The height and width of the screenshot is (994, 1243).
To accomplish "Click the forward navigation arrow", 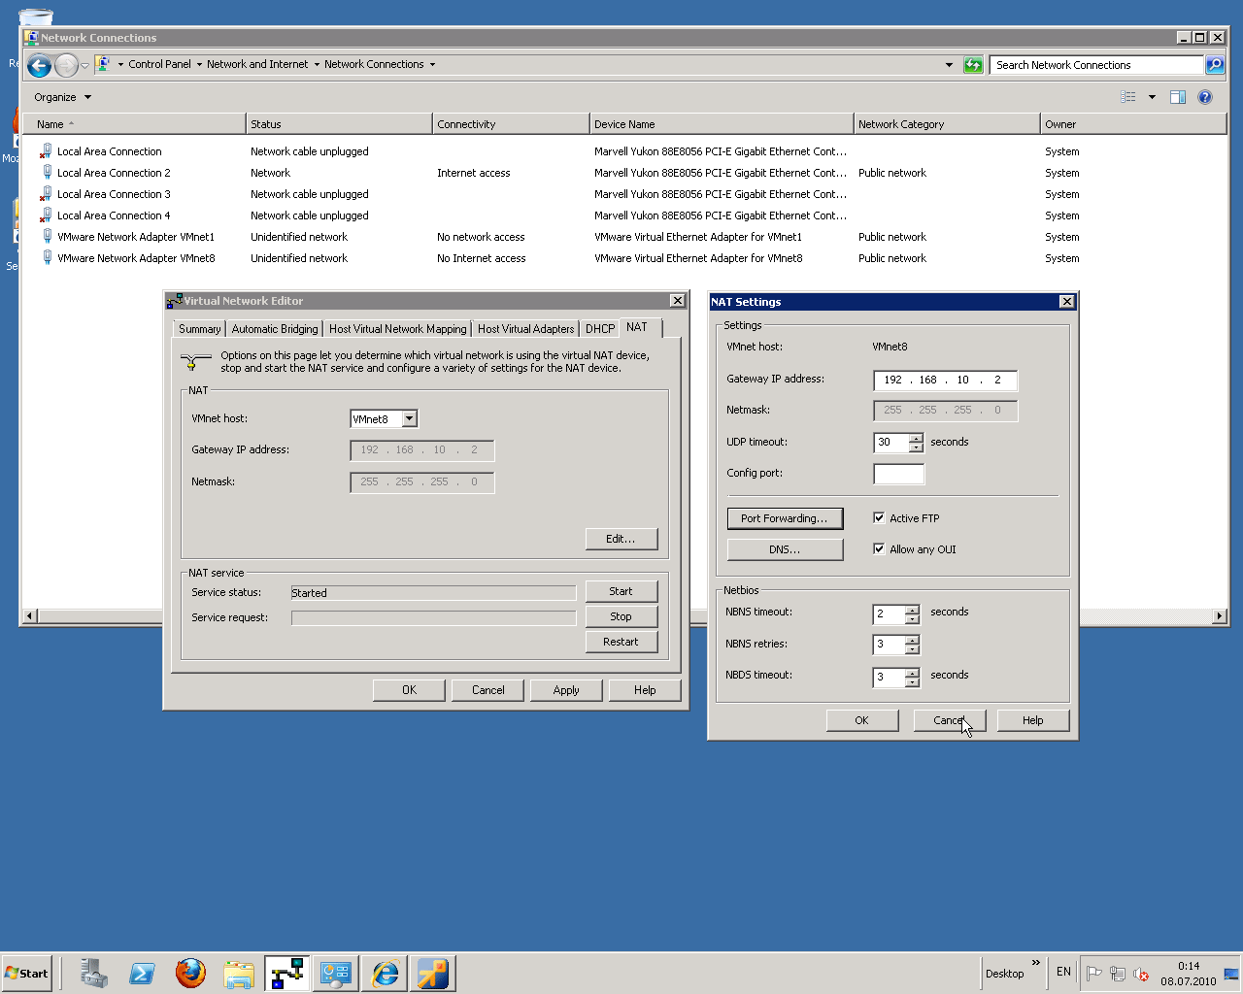I will 66,65.
